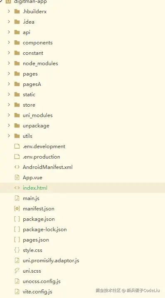Expand the unpackage folder chevron

pos(9,125)
